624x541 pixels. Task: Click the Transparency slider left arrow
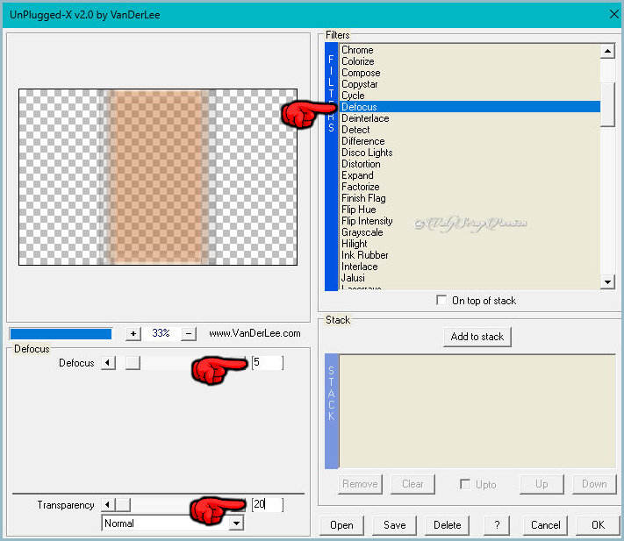click(107, 505)
